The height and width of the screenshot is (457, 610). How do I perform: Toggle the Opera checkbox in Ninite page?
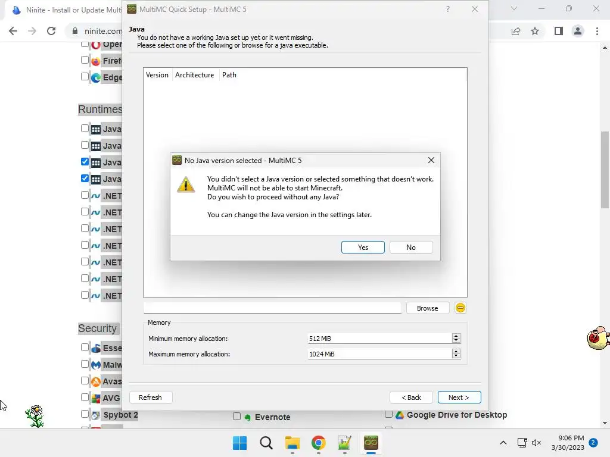pyautogui.click(x=85, y=43)
